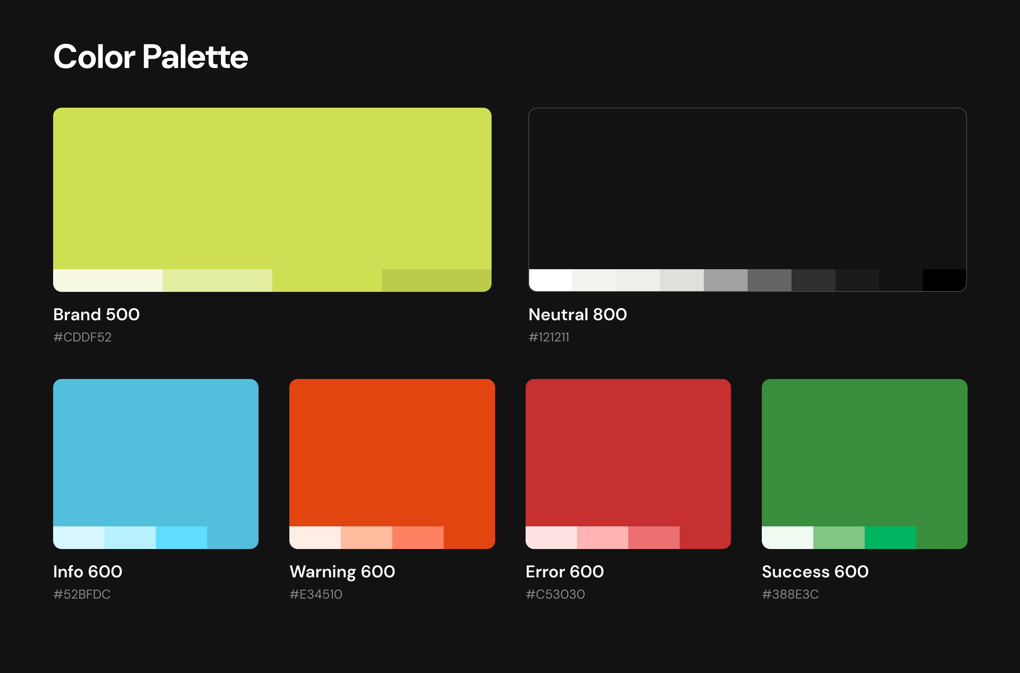
Task: Select the peach warning tint swatch
Action: pos(366,537)
